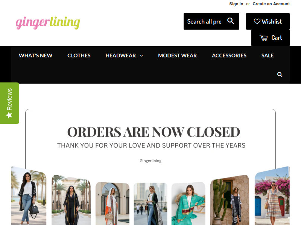This screenshot has width=301, height=225.
Task: Click Create an Account link
Action: point(271,4)
